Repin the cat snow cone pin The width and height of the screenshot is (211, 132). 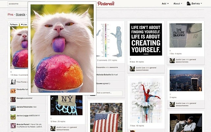14,24
